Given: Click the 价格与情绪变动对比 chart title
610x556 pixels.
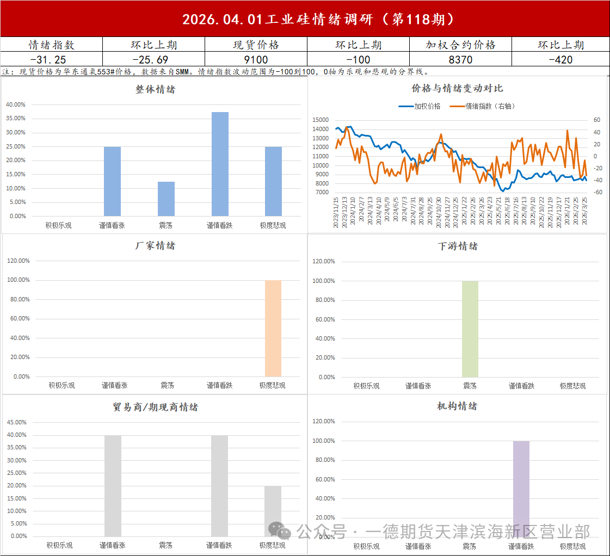Looking at the screenshot, I should click(x=457, y=89).
